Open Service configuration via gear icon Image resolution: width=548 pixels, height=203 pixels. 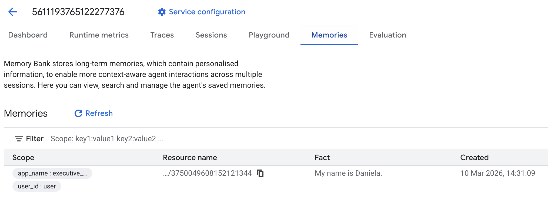pyautogui.click(x=162, y=12)
